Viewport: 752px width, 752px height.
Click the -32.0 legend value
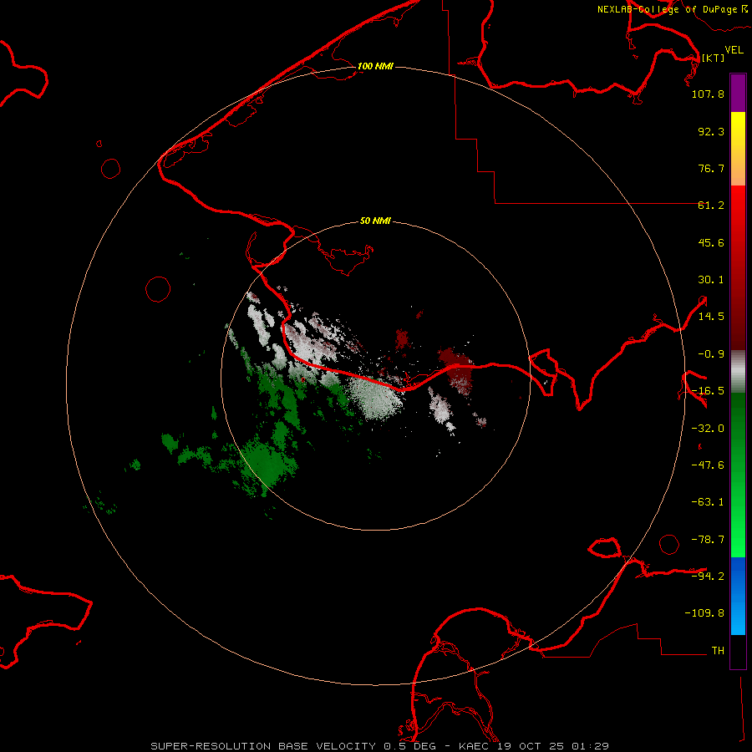pos(708,429)
